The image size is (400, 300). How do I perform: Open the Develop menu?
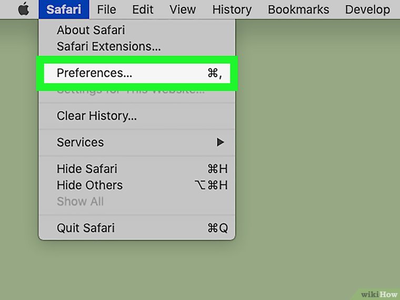[x=367, y=9]
